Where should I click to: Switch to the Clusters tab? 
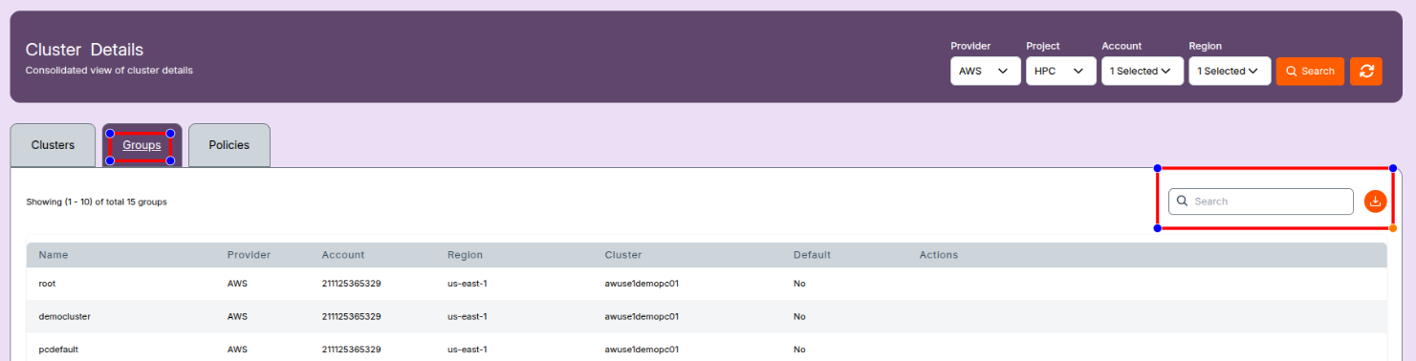click(53, 145)
